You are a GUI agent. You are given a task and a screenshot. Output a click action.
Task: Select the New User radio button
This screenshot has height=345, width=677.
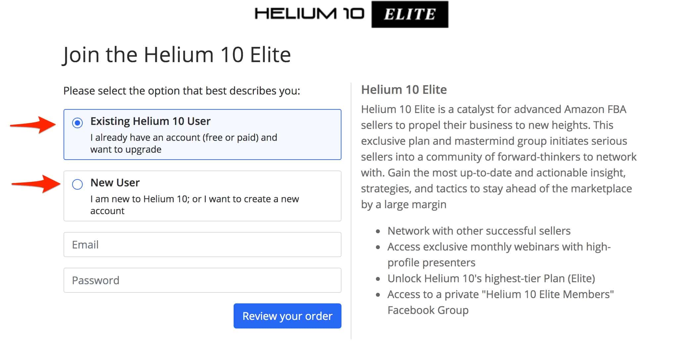(x=77, y=184)
